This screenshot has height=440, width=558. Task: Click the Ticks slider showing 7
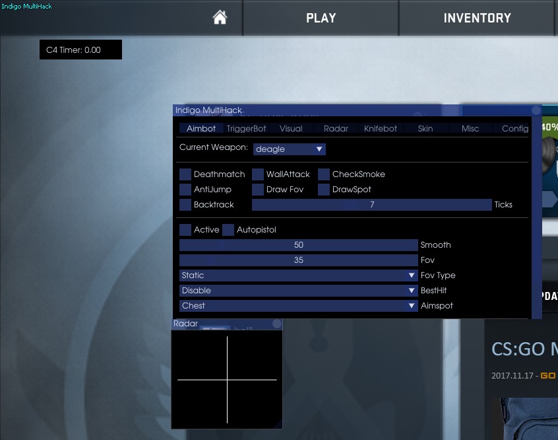click(372, 205)
